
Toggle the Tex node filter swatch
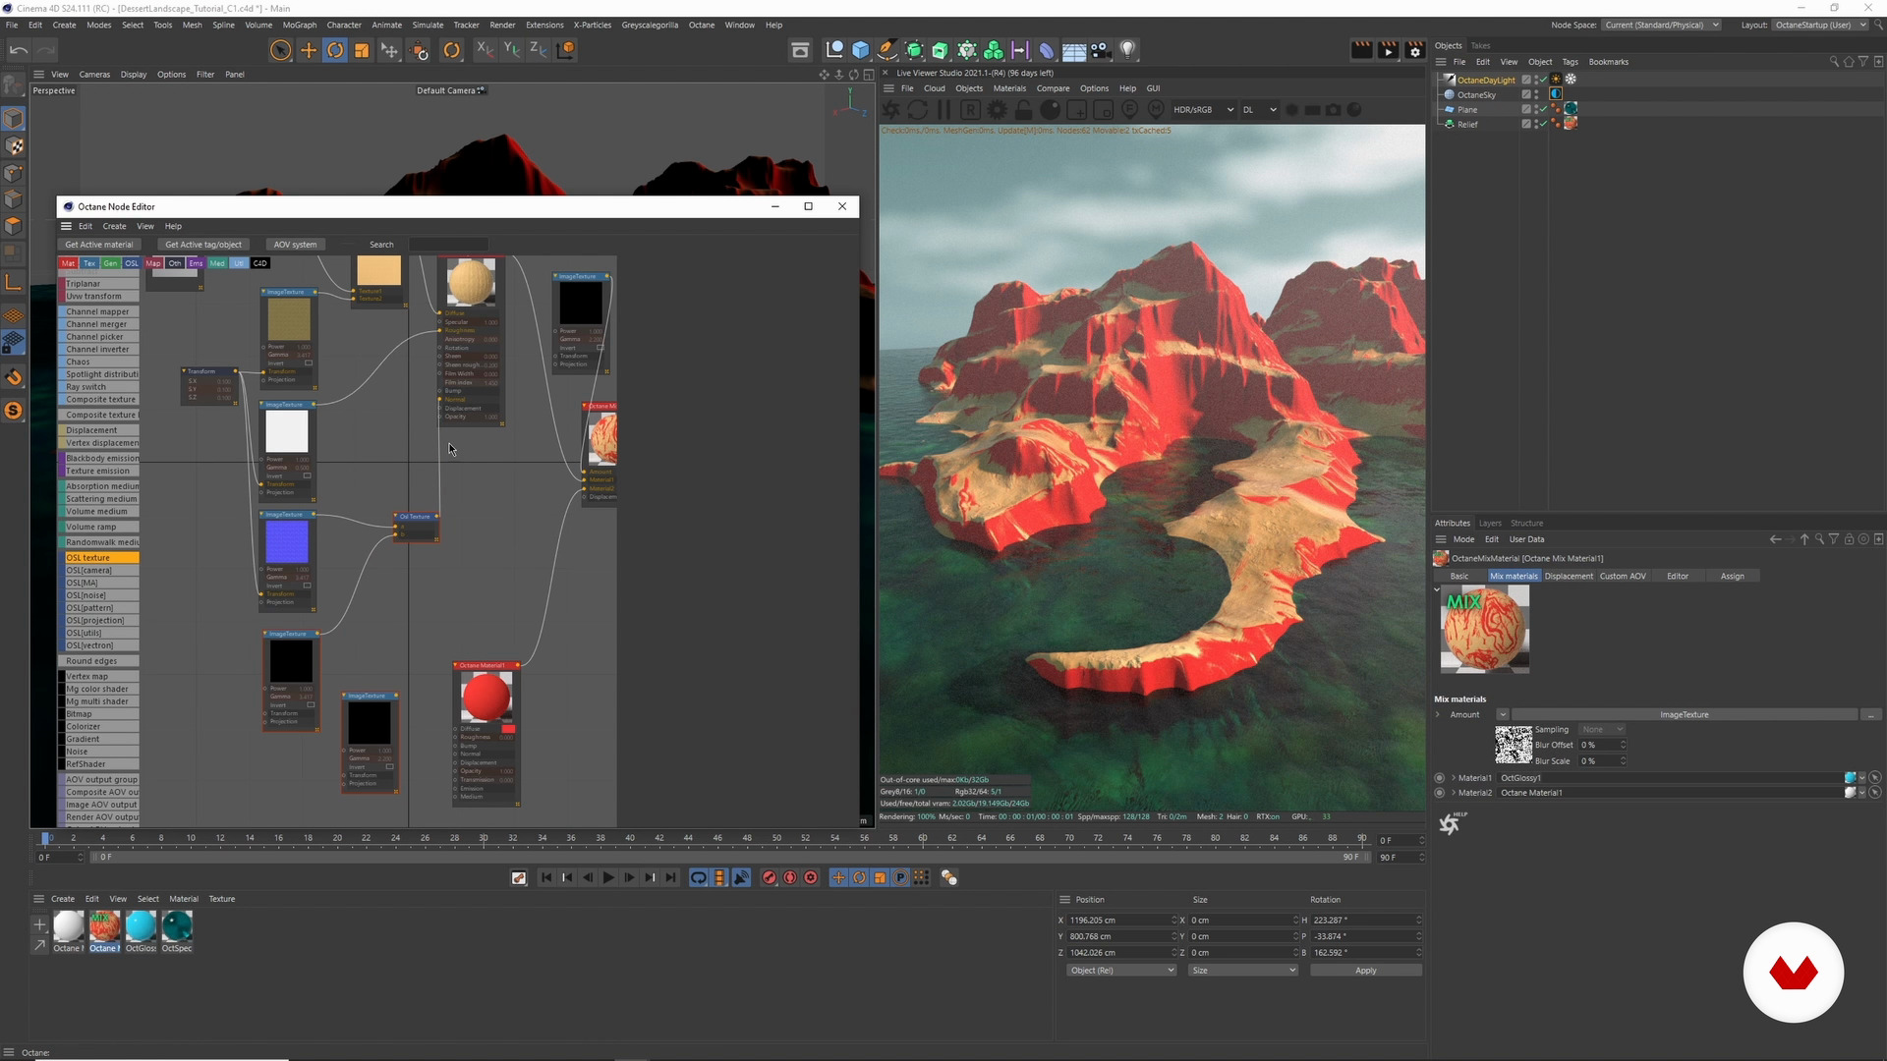[x=89, y=263]
